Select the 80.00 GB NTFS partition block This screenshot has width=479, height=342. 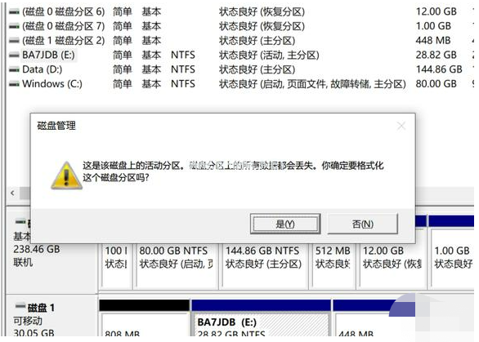click(177, 265)
